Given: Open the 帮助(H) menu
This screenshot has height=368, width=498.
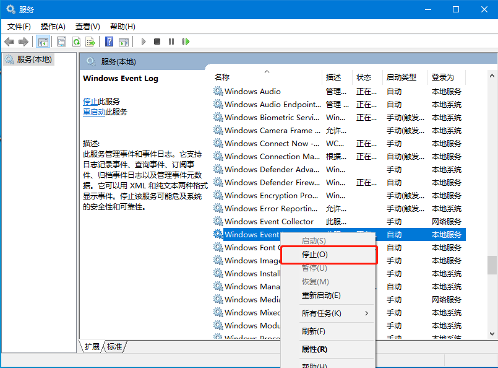Looking at the screenshot, I should 122,27.
